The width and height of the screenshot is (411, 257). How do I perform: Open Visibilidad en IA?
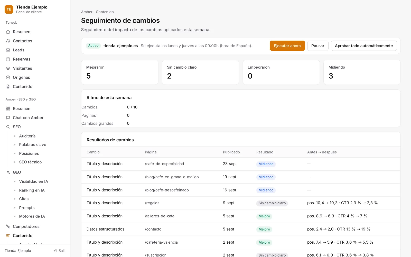point(34,181)
